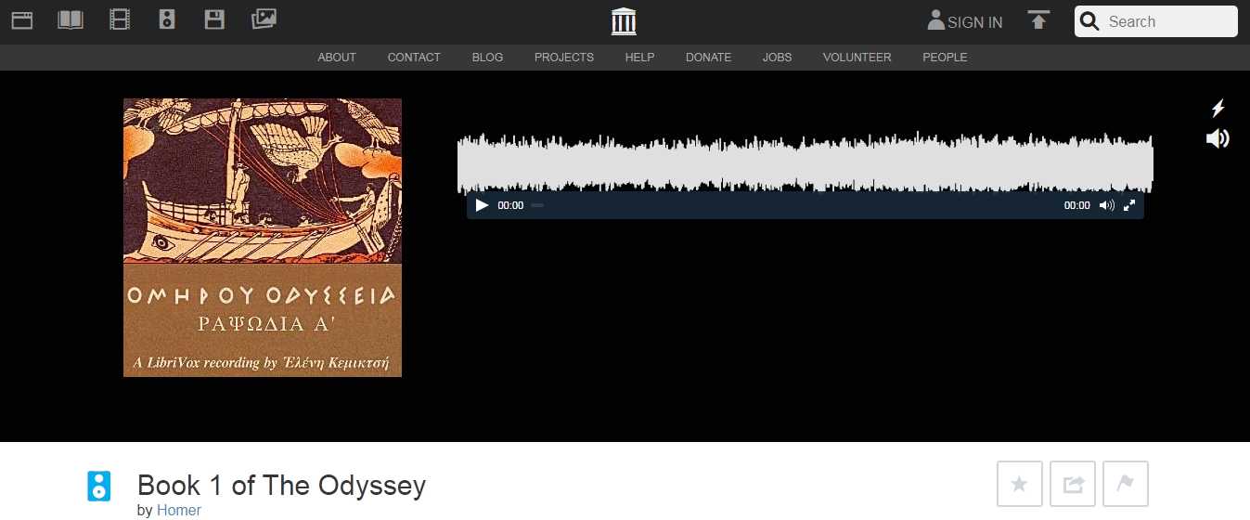Image resolution: width=1250 pixels, height=520 pixels.
Task: Expand the player to fullscreen
Action: 1129,205
